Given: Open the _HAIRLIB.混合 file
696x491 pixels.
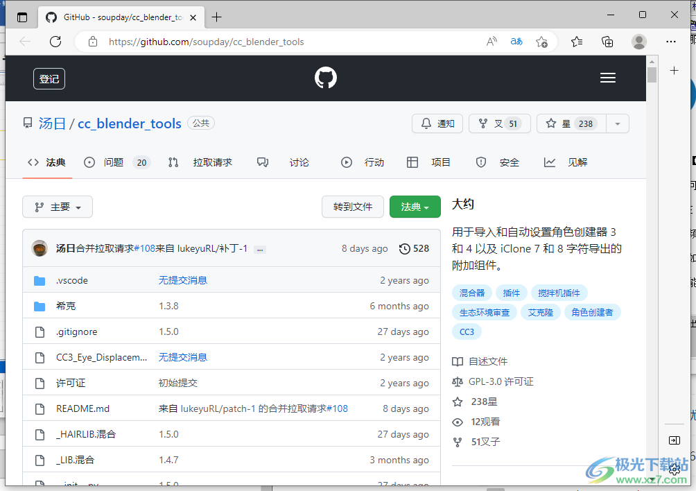Looking at the screenshot, I should point(86,434).
